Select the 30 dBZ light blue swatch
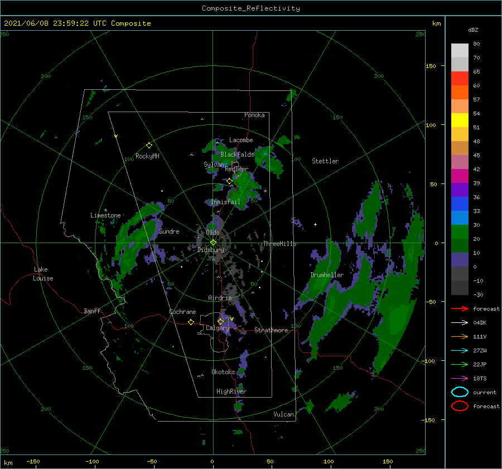The image size is (502, 469). (460, 218)
